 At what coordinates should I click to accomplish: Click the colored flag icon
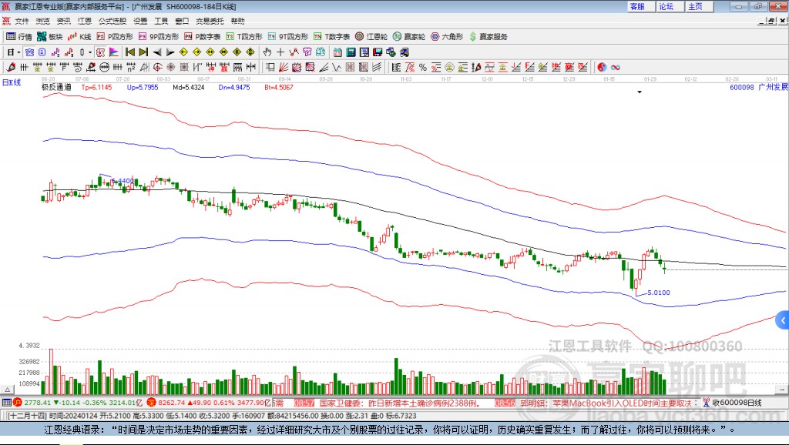114,52
